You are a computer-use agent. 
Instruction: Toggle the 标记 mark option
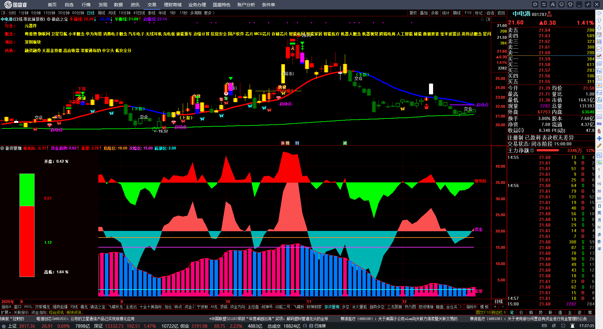point(479,13)
